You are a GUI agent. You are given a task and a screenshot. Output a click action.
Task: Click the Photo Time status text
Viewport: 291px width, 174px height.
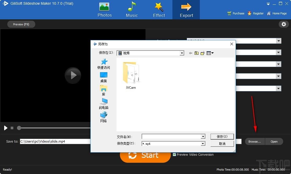point(232,170)
